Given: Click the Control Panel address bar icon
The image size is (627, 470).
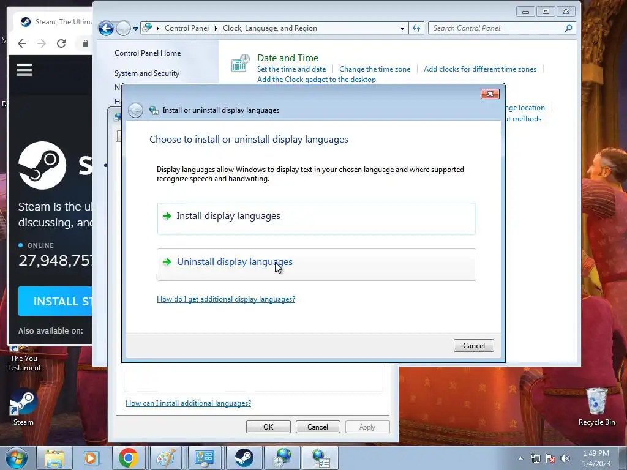Looking at the screenshot, I should click(147, 28).
